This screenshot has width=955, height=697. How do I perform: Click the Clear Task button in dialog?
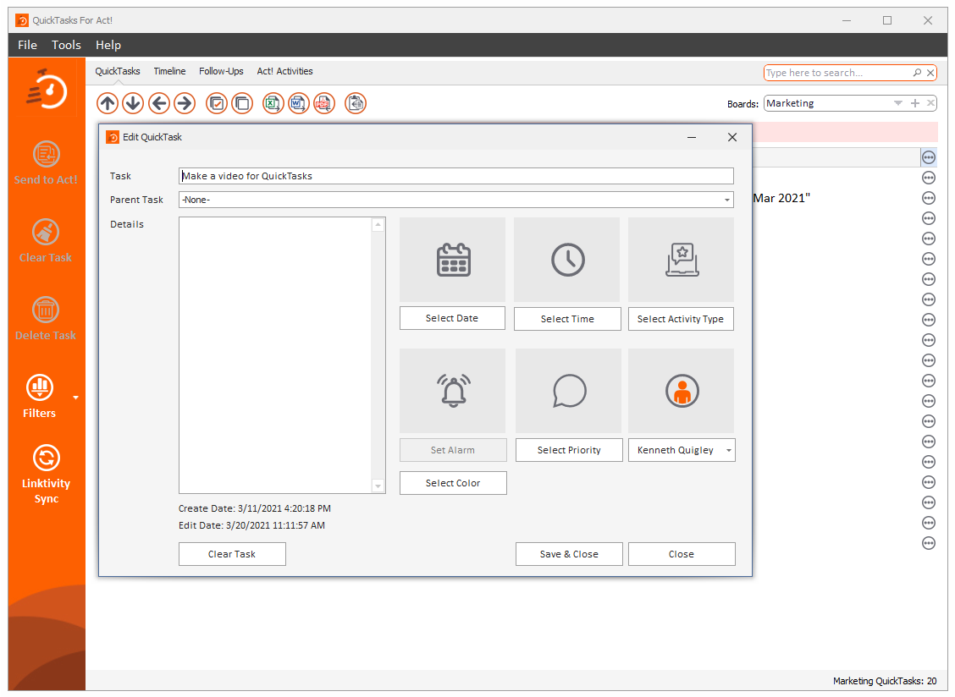click(232, 555)
